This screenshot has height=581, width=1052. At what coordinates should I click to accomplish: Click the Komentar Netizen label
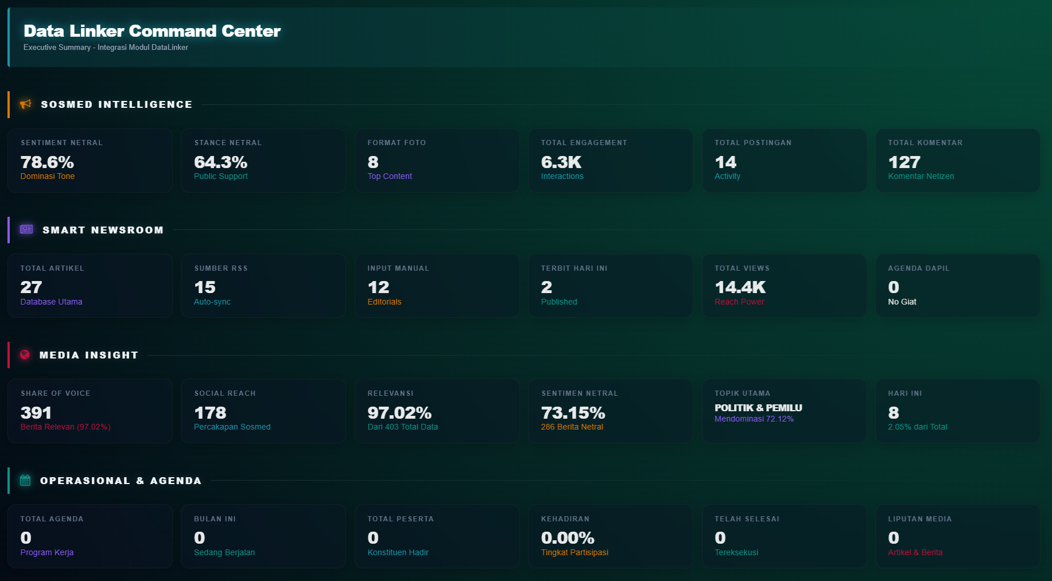pyautogui.click(x=921, y=177)
